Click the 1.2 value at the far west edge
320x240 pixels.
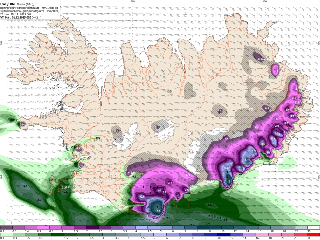click(x=12, y=120)
